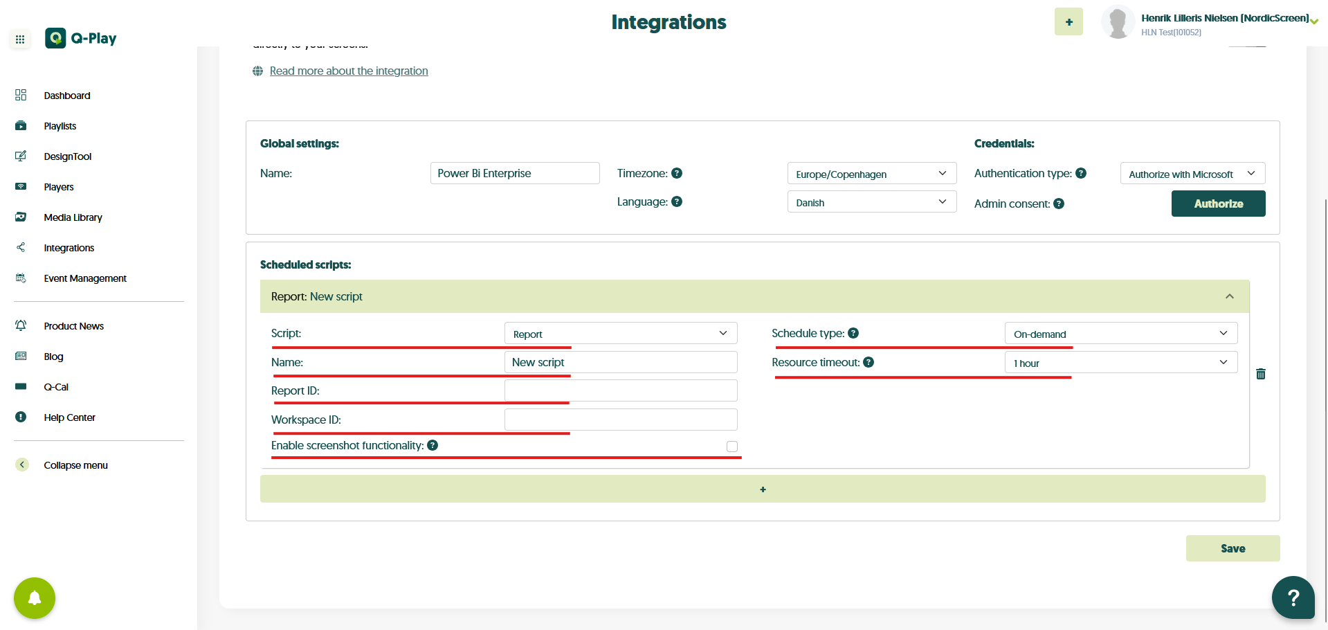Open Read more about the integration link
Screen dimensions: 1328x630
(349, 71)
